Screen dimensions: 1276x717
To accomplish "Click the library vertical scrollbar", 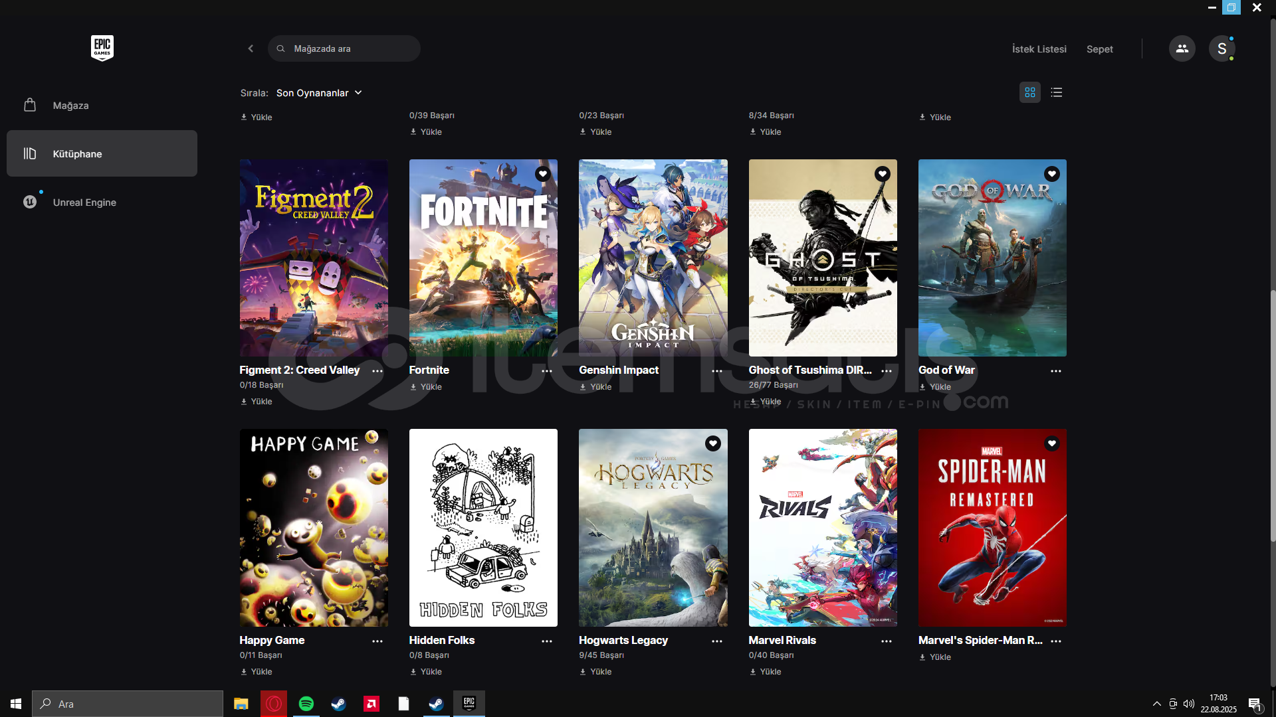I will (1273, 415).
